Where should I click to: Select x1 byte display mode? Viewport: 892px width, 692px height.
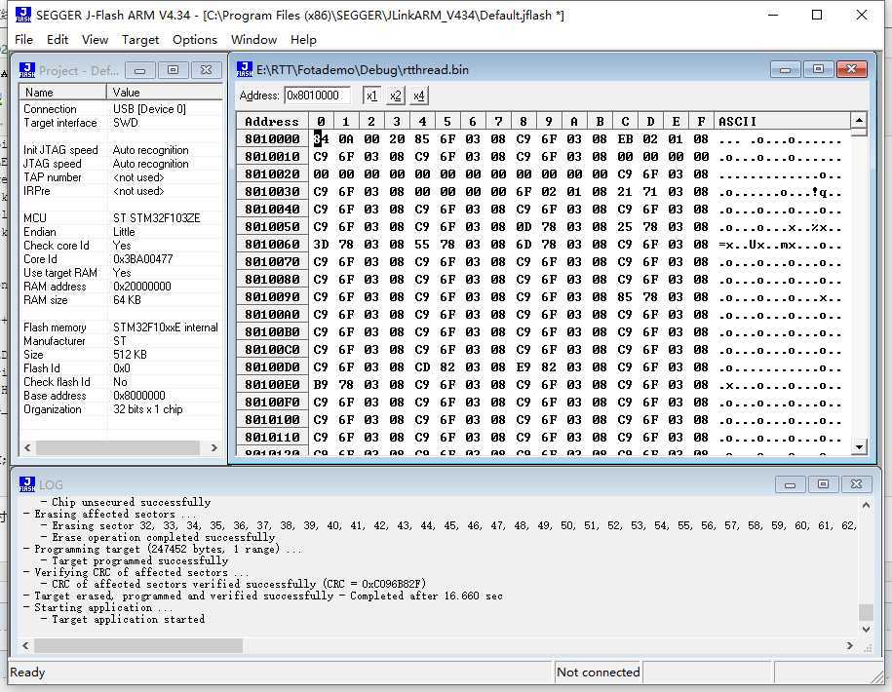tap(371, 96)
